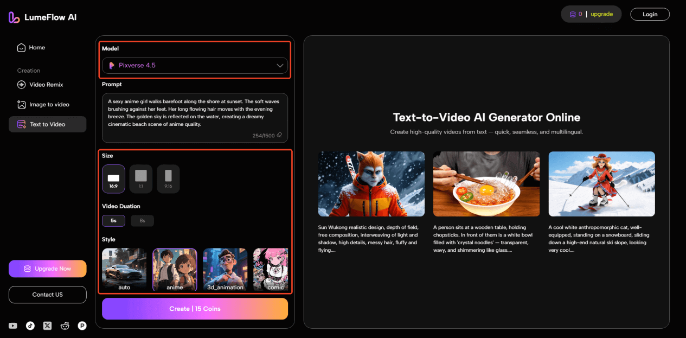This screenshot has width=686, height=338.
Task: Select the 1:1 square size option
Action: (141, 179)
